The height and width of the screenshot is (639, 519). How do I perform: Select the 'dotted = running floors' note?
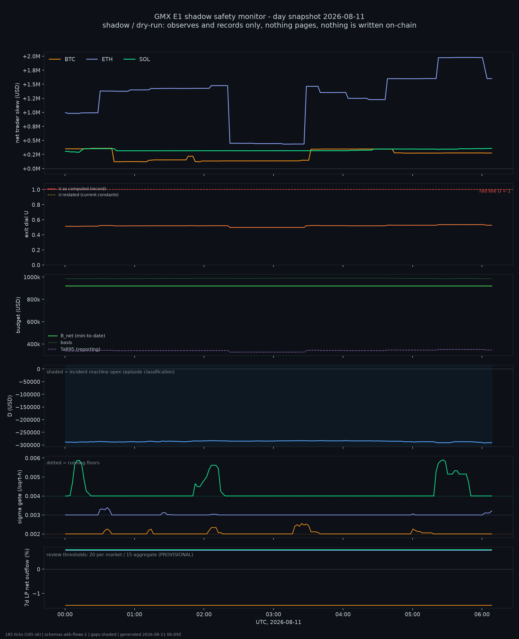point(73,463)
